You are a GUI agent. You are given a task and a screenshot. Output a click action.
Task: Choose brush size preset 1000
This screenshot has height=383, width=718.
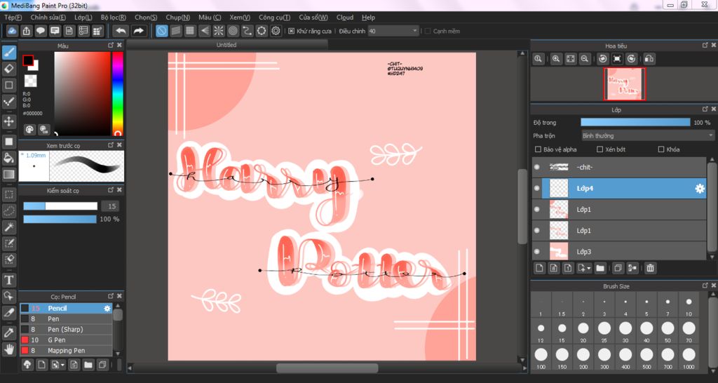click(689, 357)
